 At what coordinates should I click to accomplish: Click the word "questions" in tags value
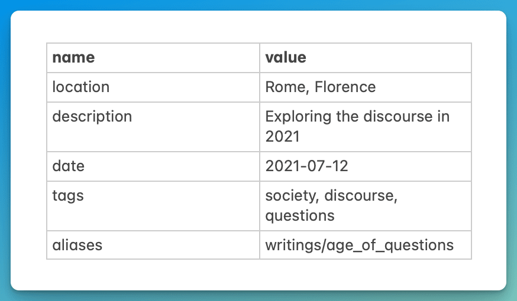[x=300, y=217]
